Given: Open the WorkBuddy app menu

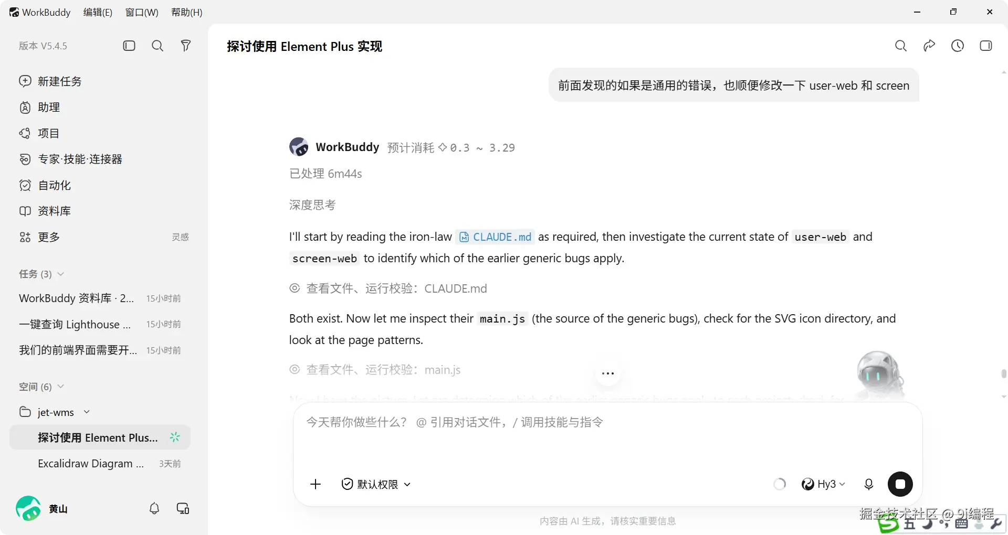Looking at the screenshot, I should point(40,12).
